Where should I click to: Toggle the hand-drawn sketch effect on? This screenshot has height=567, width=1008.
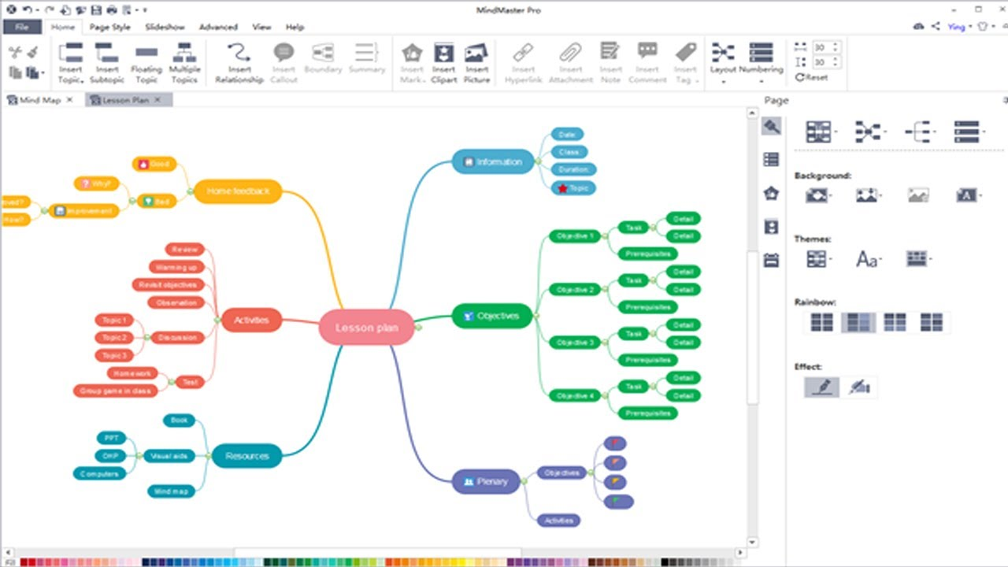pyautogui.click(x=821, y=387)
